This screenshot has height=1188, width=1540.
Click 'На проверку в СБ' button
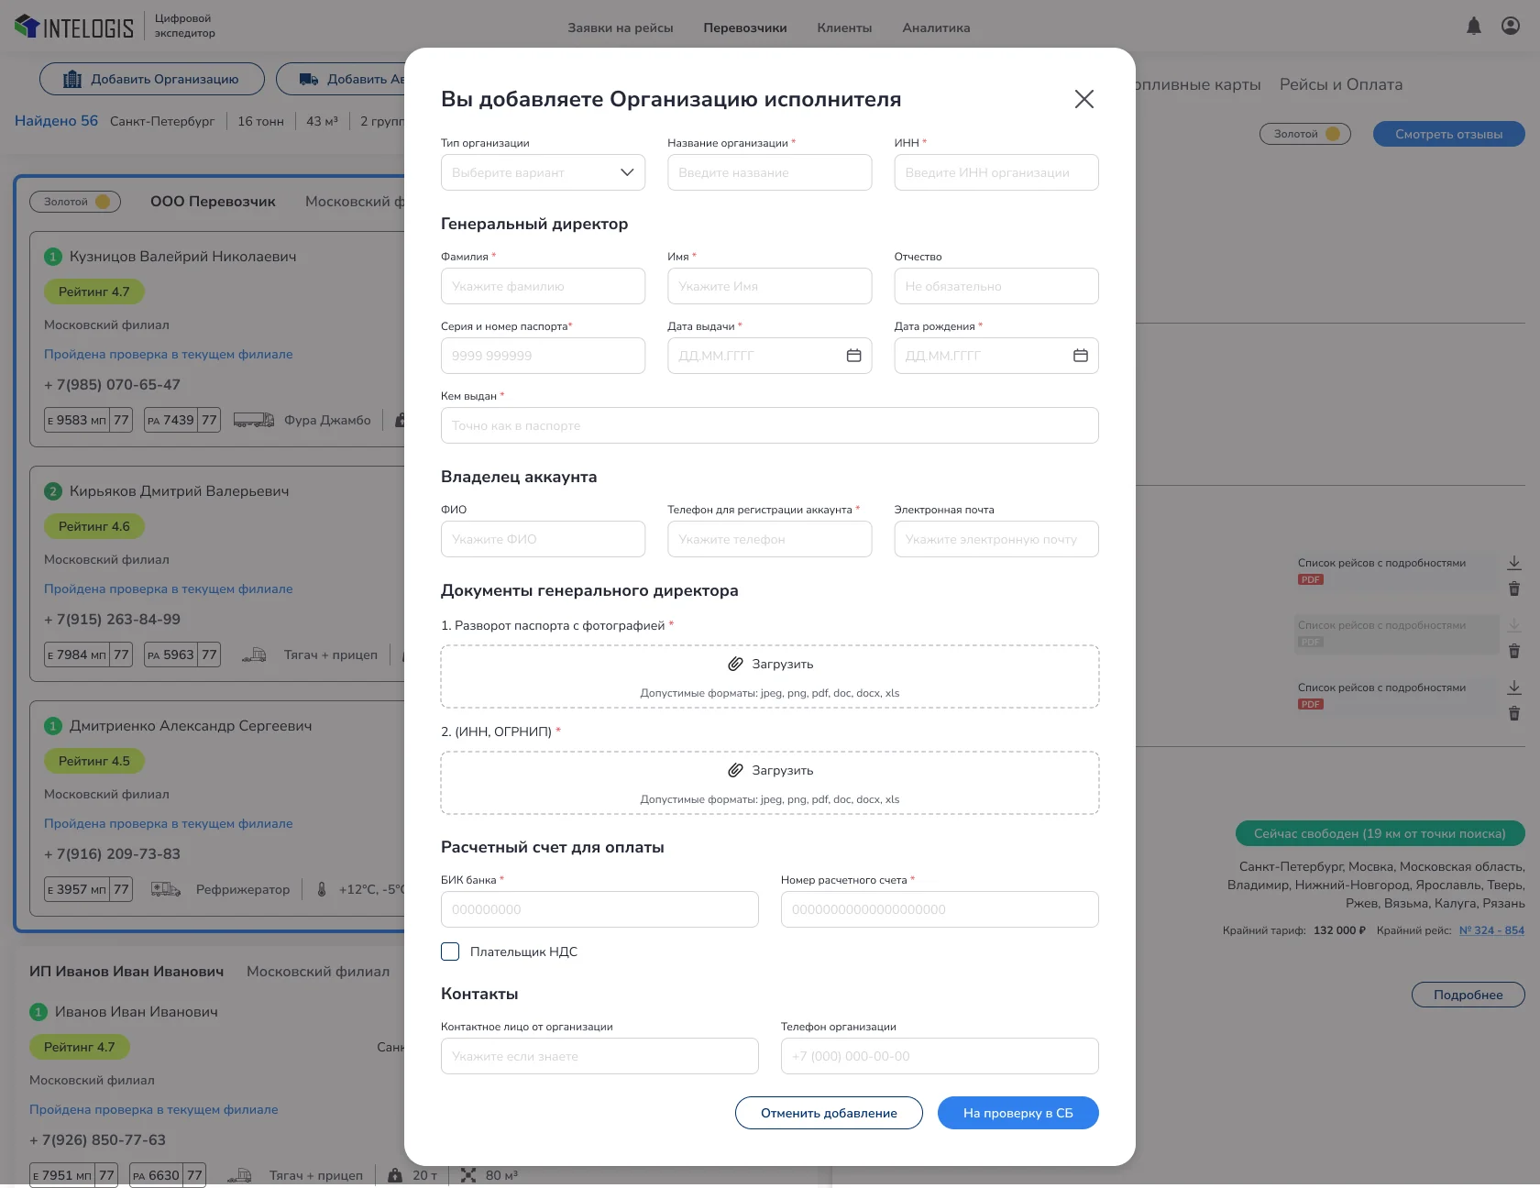coord(1017,1113)
